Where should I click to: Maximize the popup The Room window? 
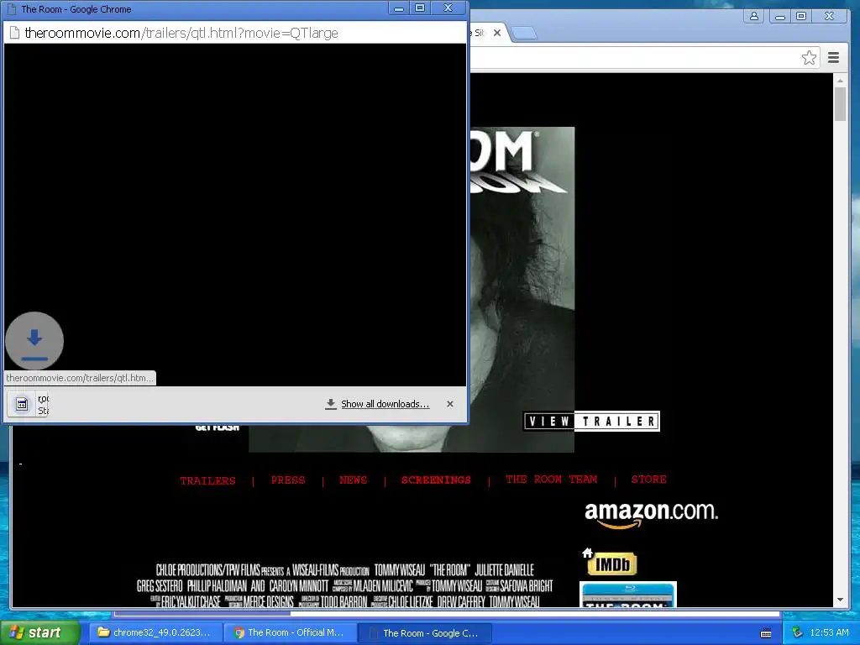(420, 8)
